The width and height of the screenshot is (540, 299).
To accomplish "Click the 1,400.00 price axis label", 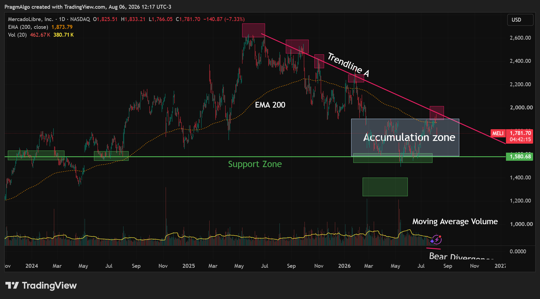I will tap(520, 178).
